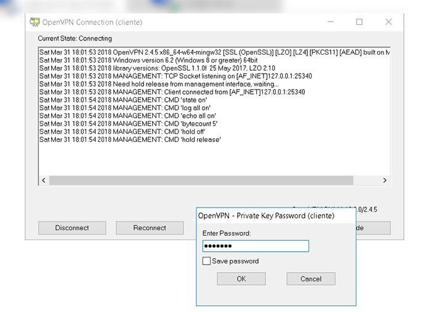Click log line 'Client connected from'
The width and height of the screenshot is (431, 312).
click(x=172, y=92)
